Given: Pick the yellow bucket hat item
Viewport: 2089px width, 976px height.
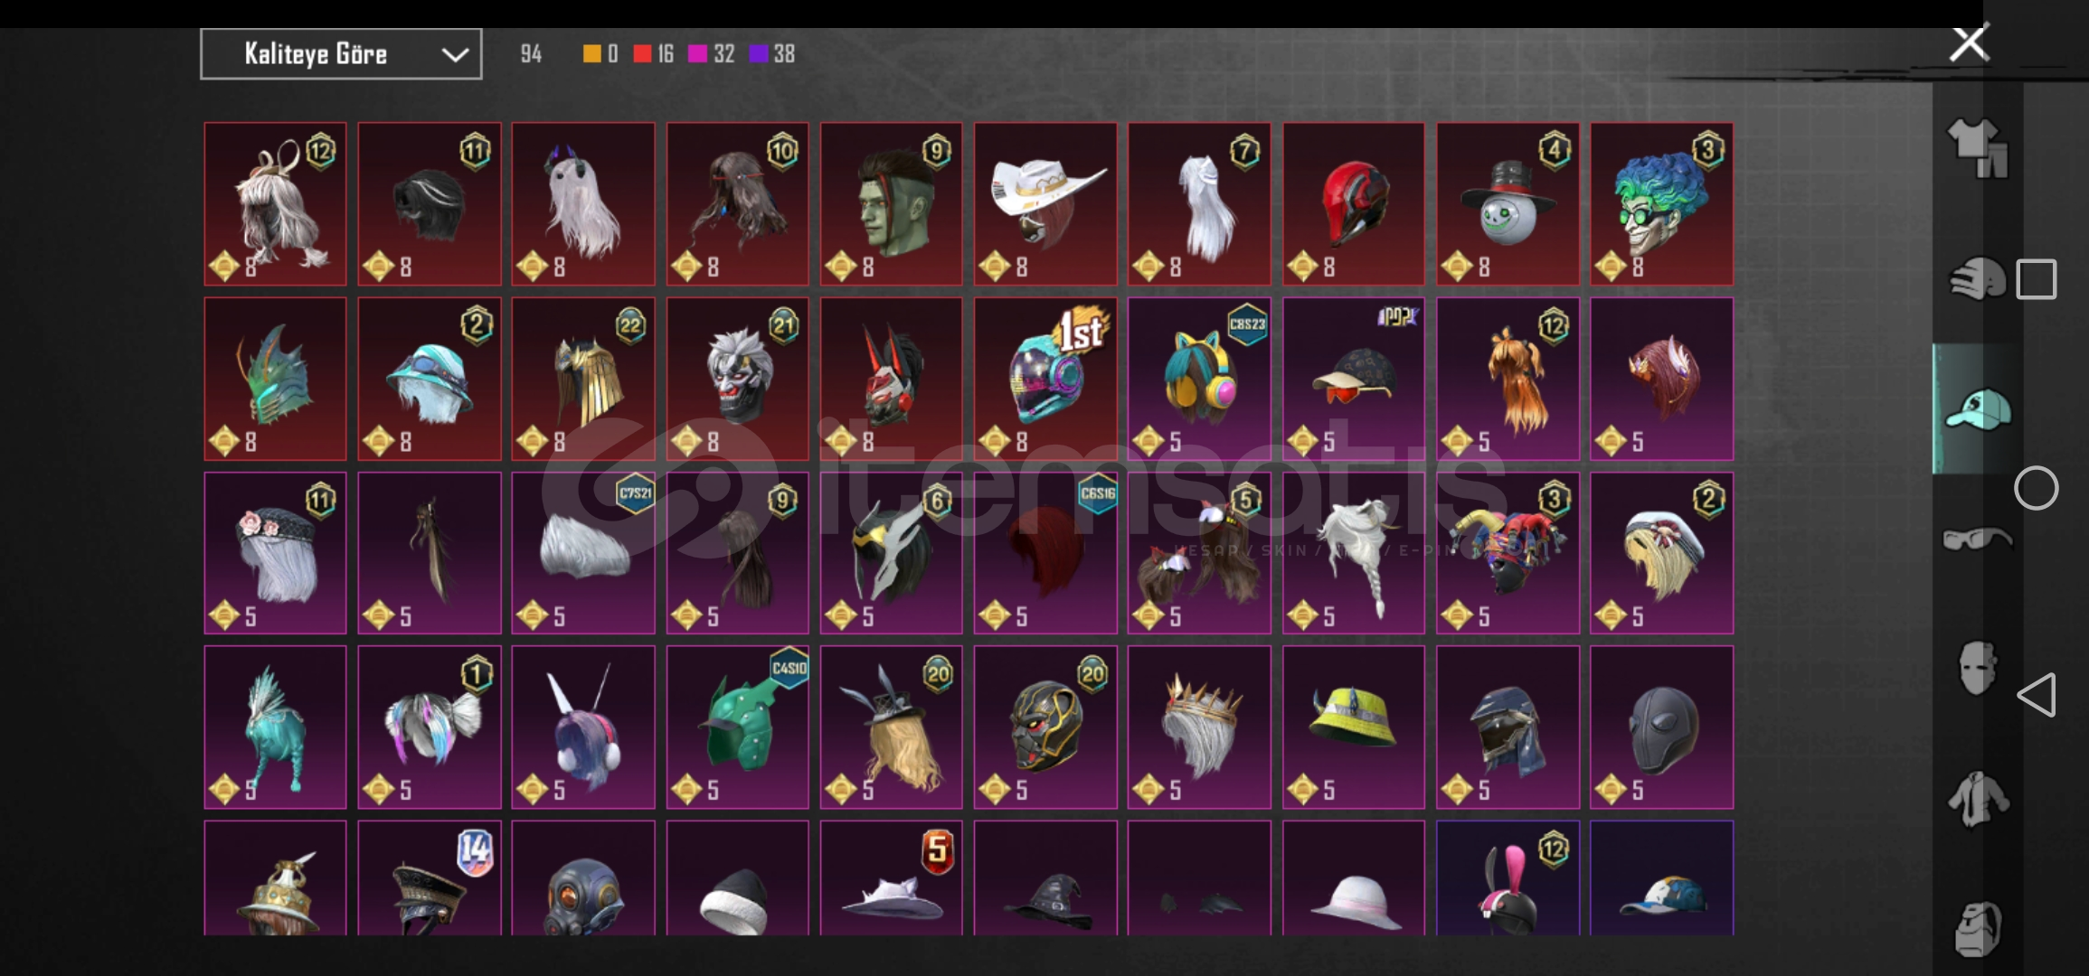Looking at the screenshot, I should point(1353,727).
